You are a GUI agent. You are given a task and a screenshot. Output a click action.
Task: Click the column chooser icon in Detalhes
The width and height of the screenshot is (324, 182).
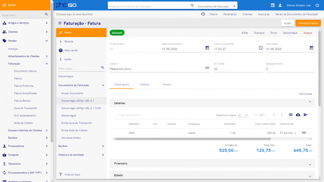click(x=291, y=115)
